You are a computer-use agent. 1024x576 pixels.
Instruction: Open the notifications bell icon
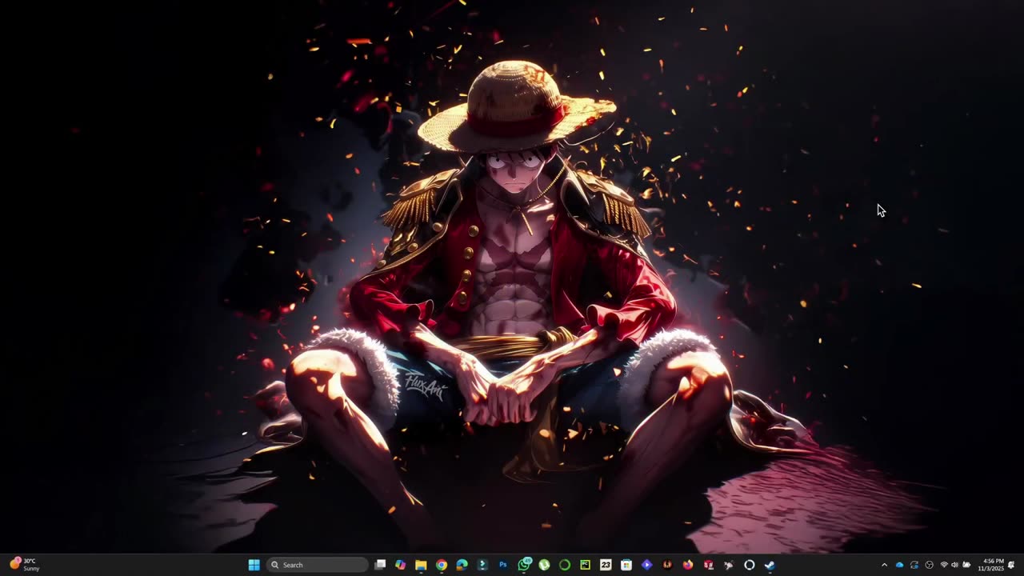[x=1012, y=565]
